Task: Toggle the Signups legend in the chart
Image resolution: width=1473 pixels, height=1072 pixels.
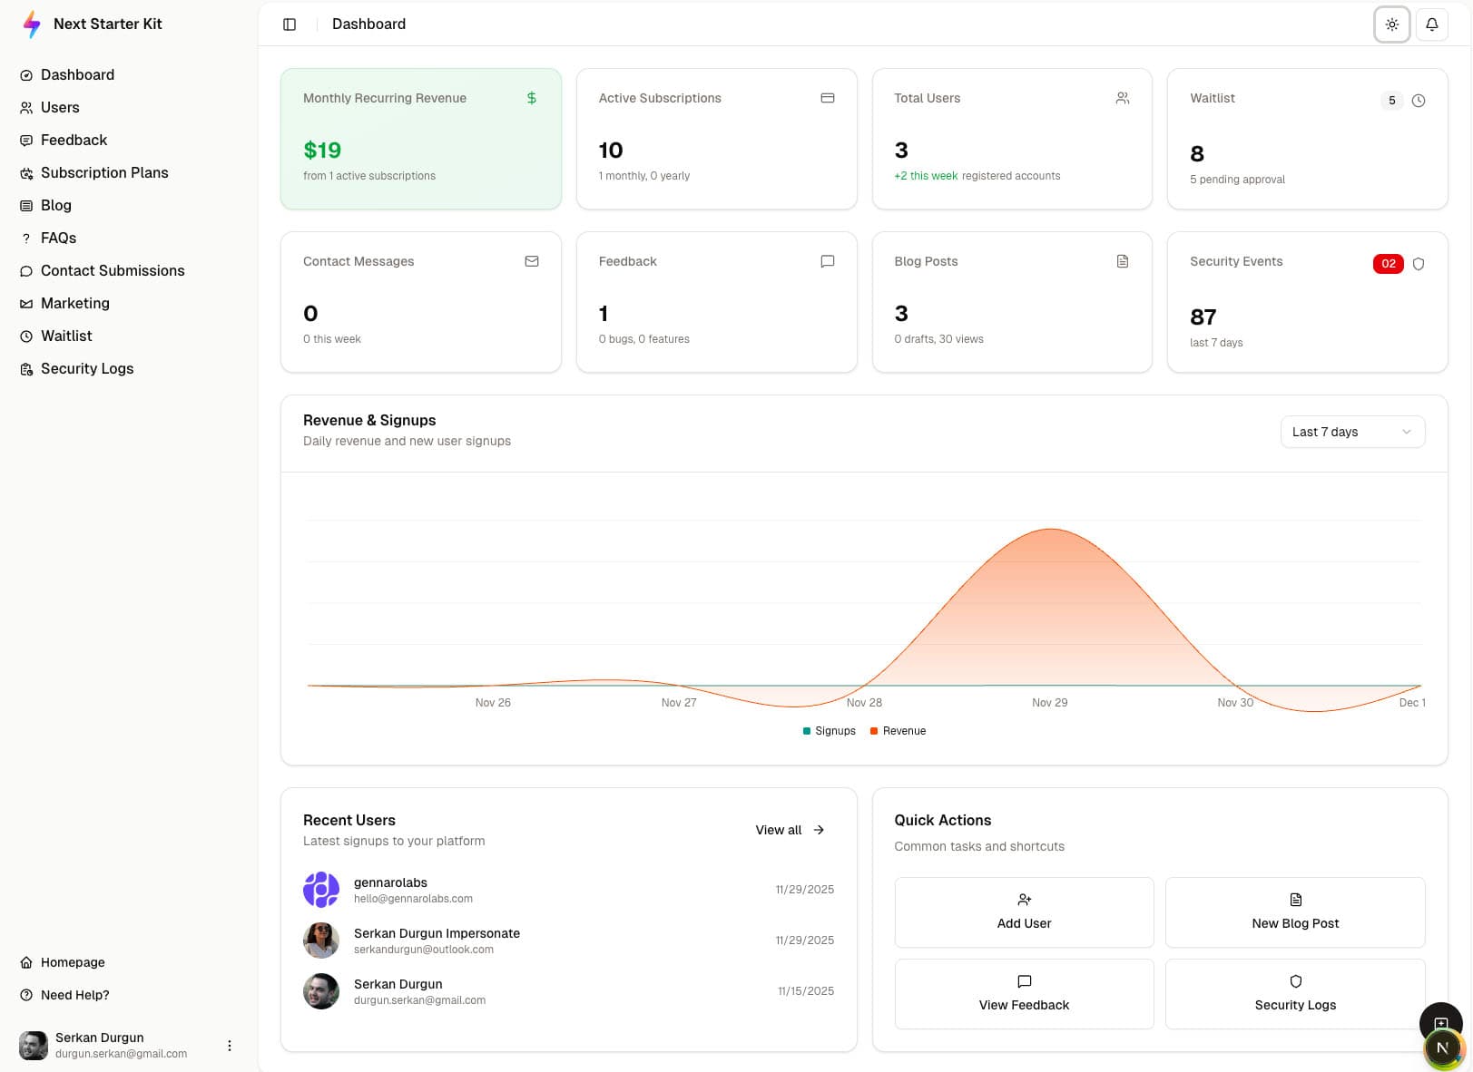Action: 829,730
